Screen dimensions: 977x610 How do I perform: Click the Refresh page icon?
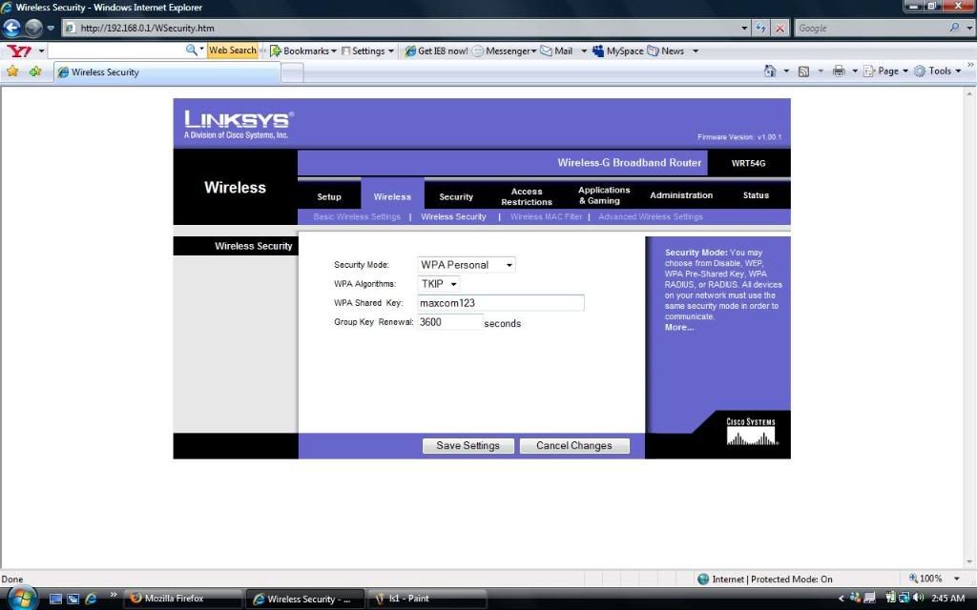760,28
